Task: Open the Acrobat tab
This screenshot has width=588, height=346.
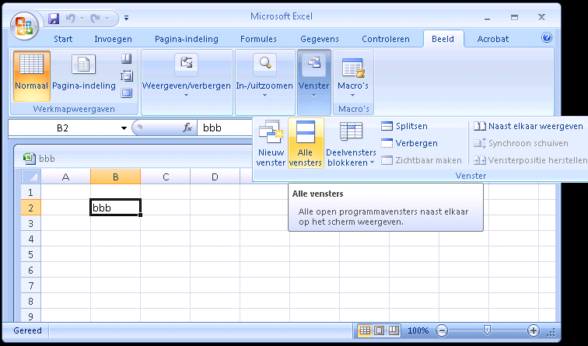Action: point(493,39)
